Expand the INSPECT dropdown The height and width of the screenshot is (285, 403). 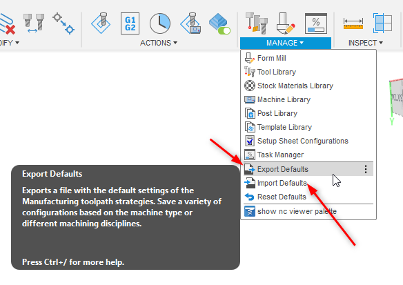point(365,43)
